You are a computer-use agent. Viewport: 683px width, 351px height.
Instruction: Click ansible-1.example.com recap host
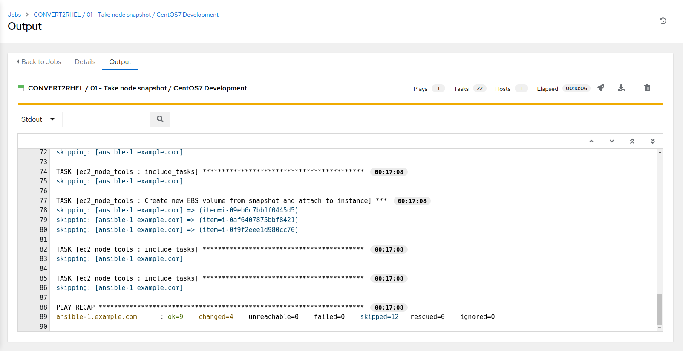97,317
